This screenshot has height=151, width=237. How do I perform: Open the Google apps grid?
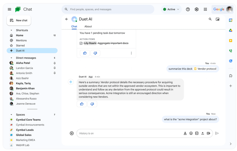(205, 9)
